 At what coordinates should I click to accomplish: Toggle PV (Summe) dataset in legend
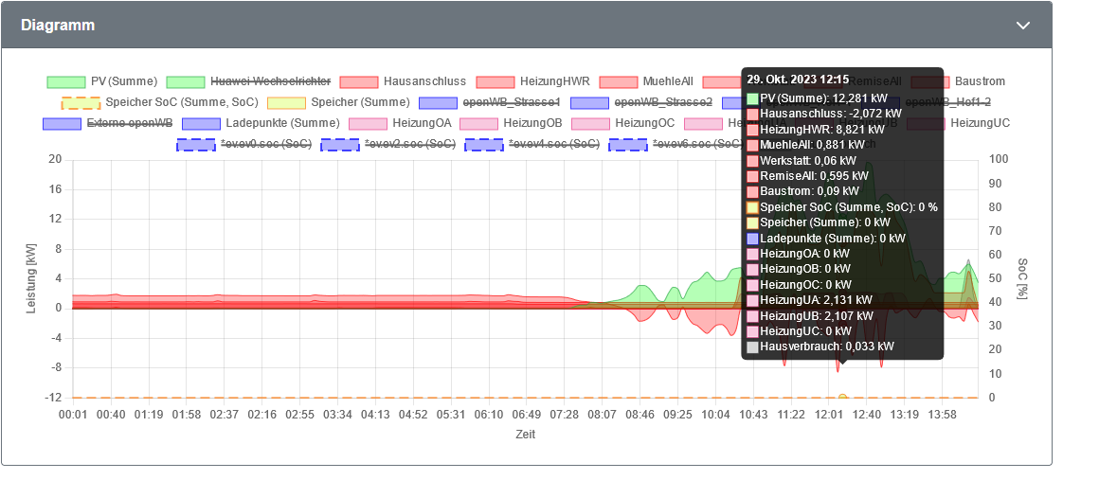(102, 81)
